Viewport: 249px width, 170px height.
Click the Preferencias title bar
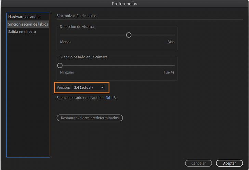(124, 4)
